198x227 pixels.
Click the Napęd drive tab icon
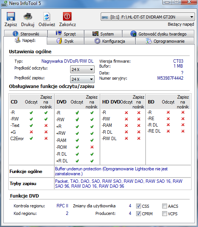tap(17, 40)
